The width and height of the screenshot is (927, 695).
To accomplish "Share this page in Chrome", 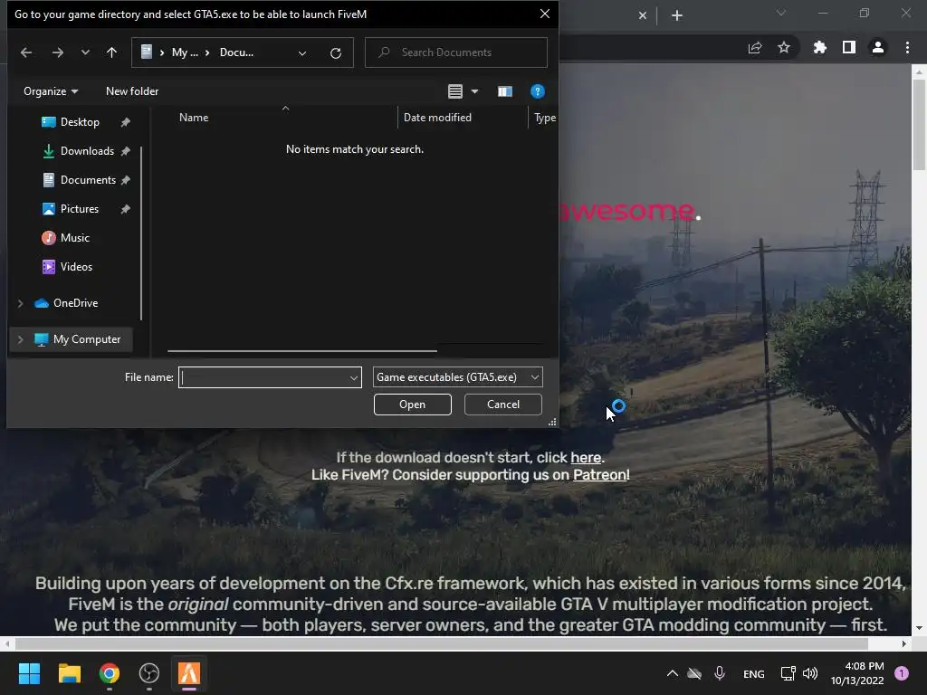I will pos(755,48).
